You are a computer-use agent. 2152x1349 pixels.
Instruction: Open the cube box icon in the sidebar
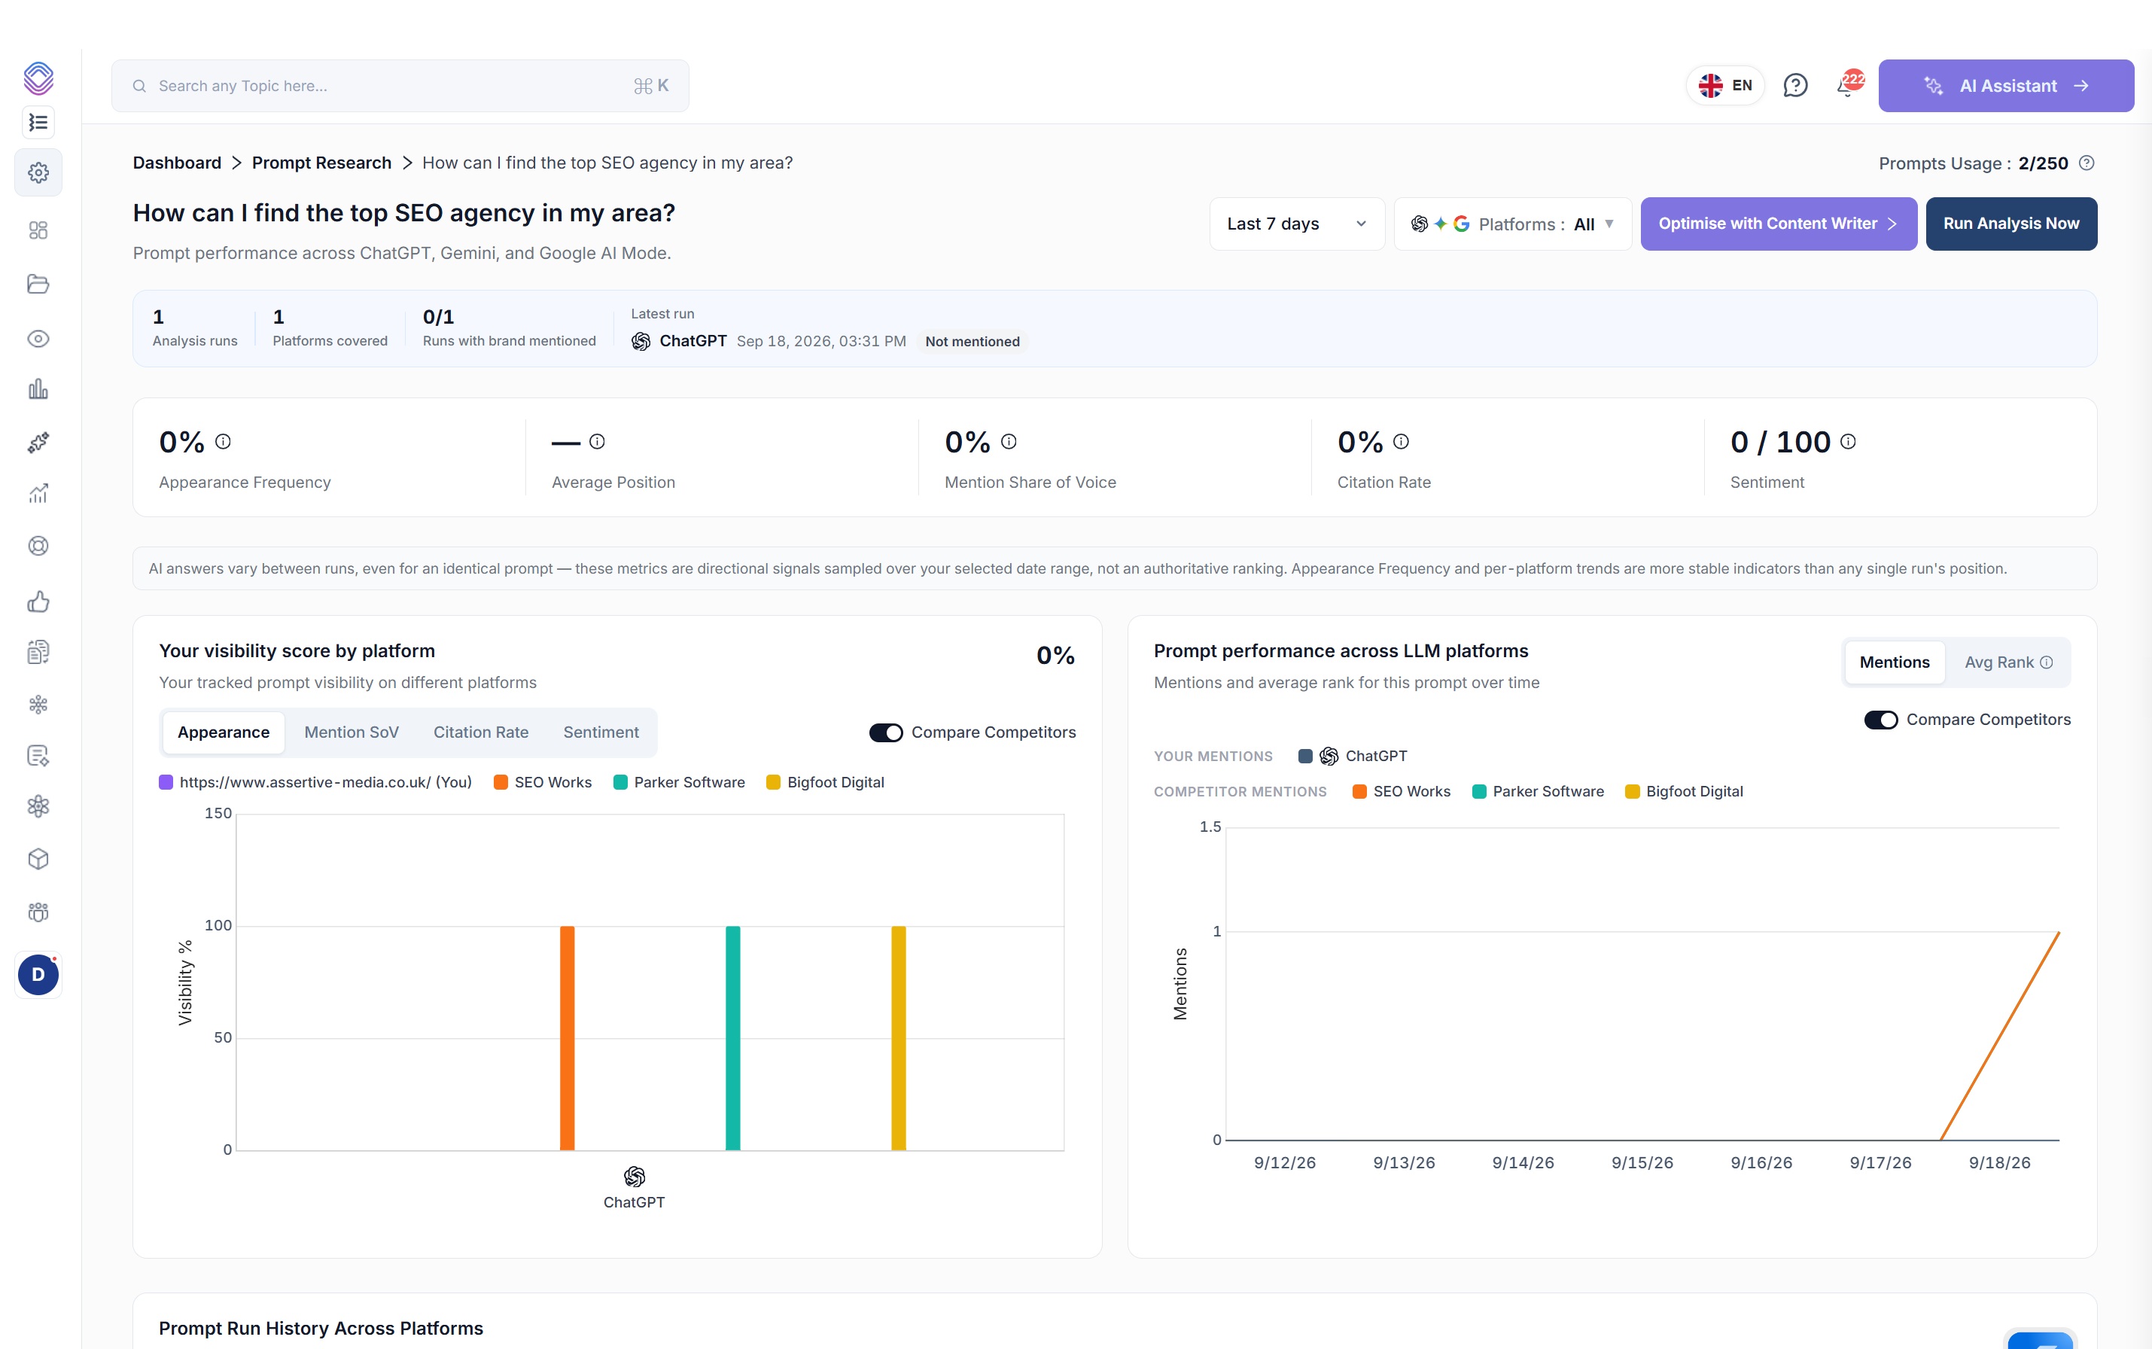click(x=38, y=859)
